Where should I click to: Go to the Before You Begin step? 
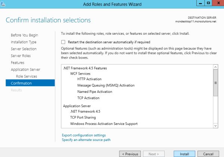[25, 35]
